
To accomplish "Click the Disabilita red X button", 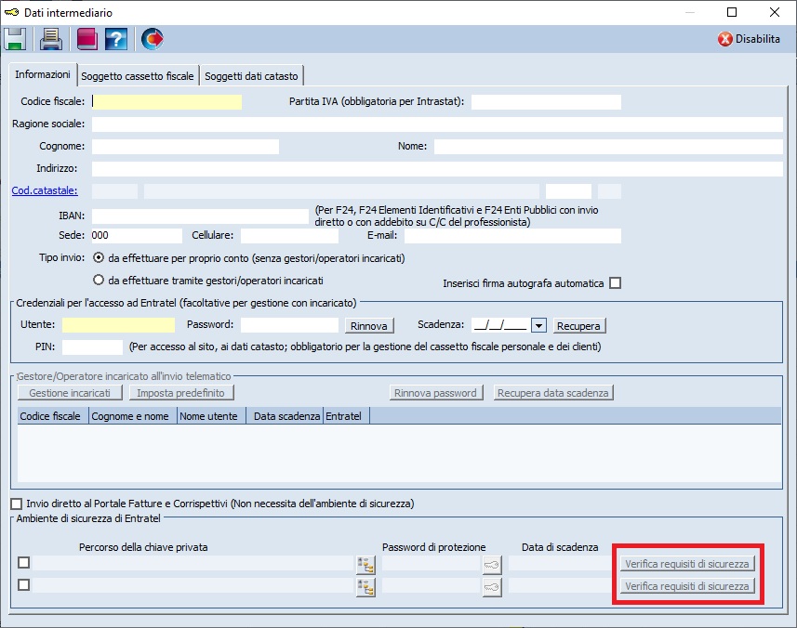I will tap(749, 39).
